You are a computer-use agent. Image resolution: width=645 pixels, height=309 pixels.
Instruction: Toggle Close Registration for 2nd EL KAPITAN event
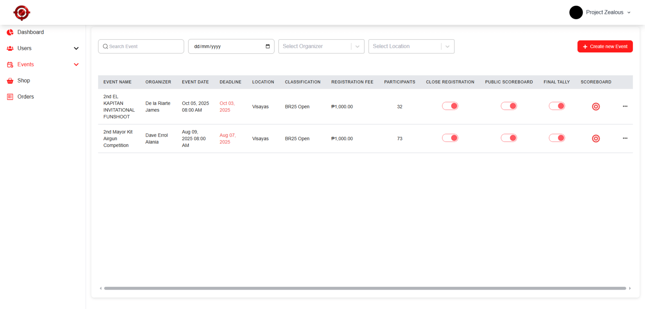coord(450,106)
